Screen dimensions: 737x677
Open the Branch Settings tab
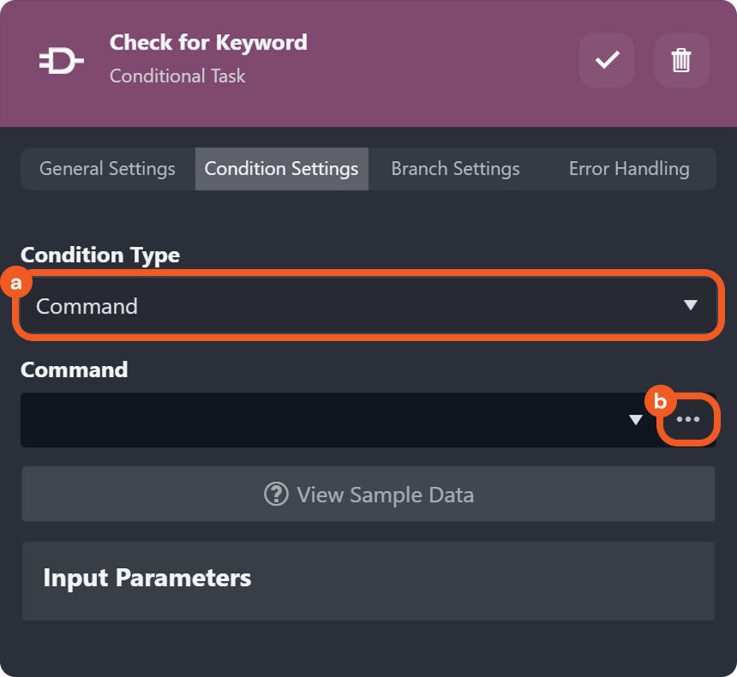click(x=455, y=169)
